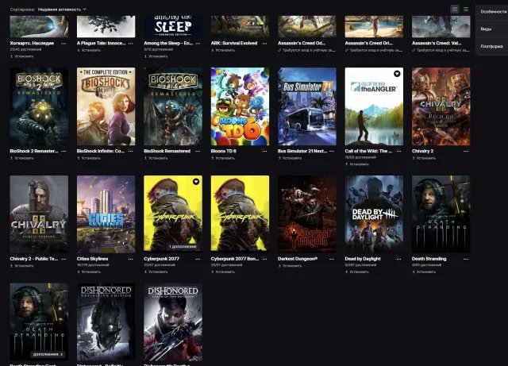Click the Assassin's Creed: Val... title
Viewport: 508px width, 366px height.
tap(437, 43)
